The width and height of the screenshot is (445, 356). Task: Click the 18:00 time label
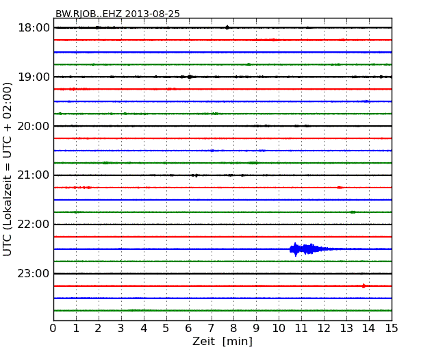[34, 28]
